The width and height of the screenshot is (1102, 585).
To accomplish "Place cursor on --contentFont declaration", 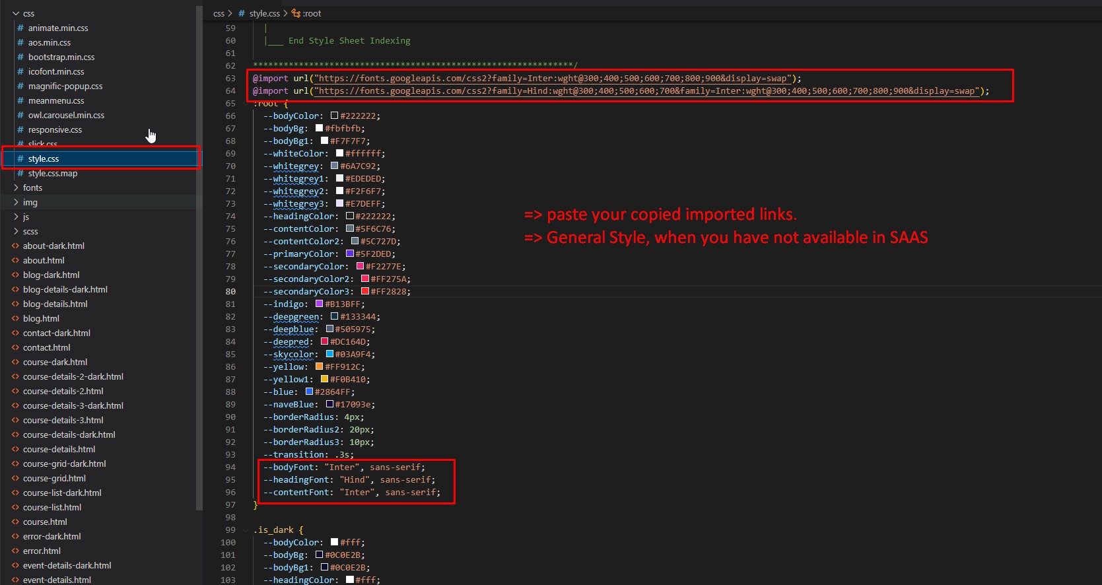I will 352,492.
